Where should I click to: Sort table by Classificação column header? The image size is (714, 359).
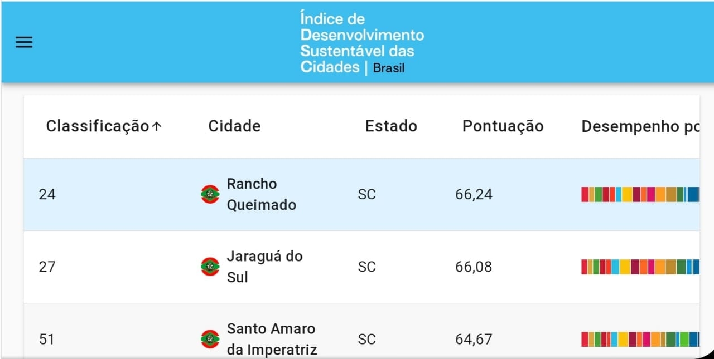(97, 126)
